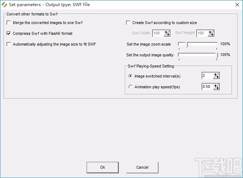Click the Swf Width spinner arrows
Viewport: 243px width, 178px height.
(167, 33)
